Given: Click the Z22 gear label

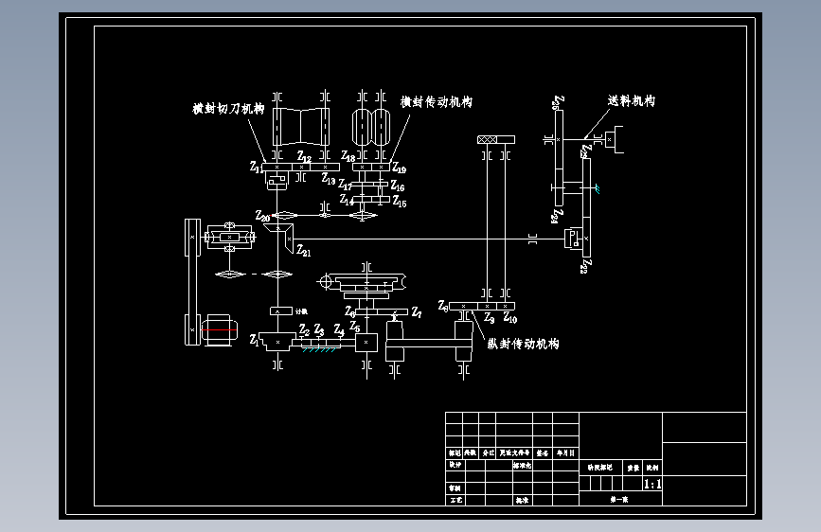Looking at the screenshot, I should [587, 266].
